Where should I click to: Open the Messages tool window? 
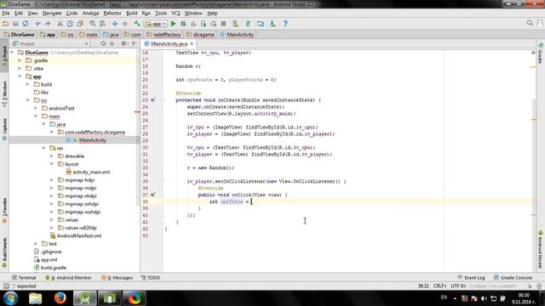118,278
